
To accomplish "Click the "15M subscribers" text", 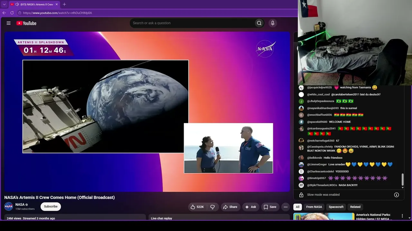I will click(25, 209).
